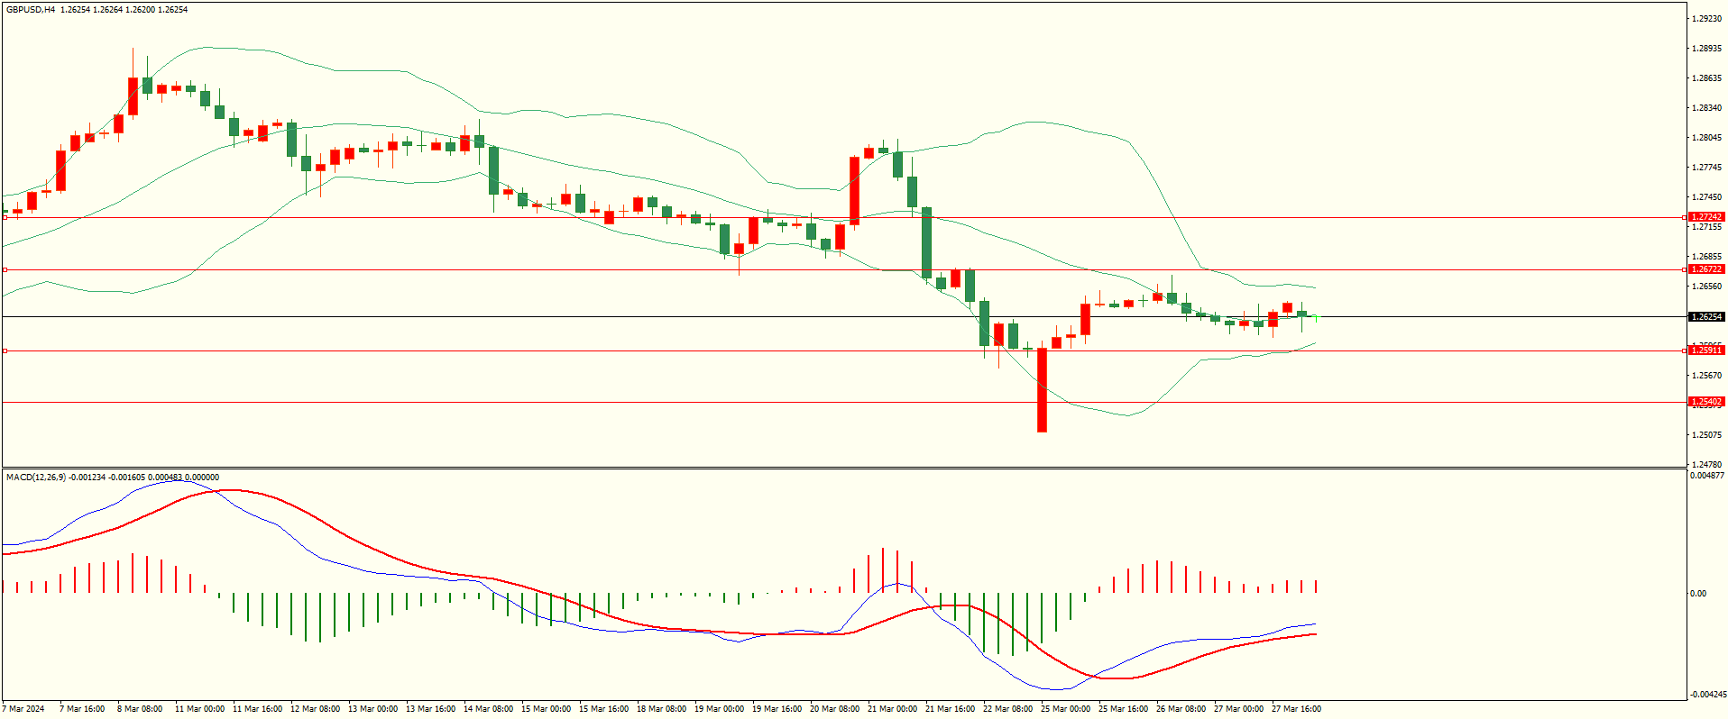Click the 1.28935 price scale value

pos(1707,49)
